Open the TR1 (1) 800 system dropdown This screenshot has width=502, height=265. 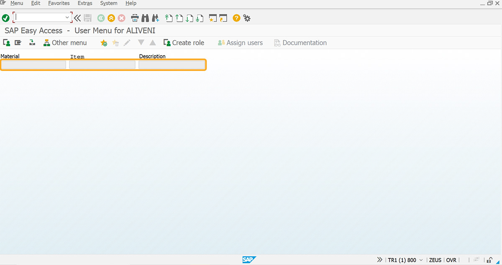click(x=405, y=260)
